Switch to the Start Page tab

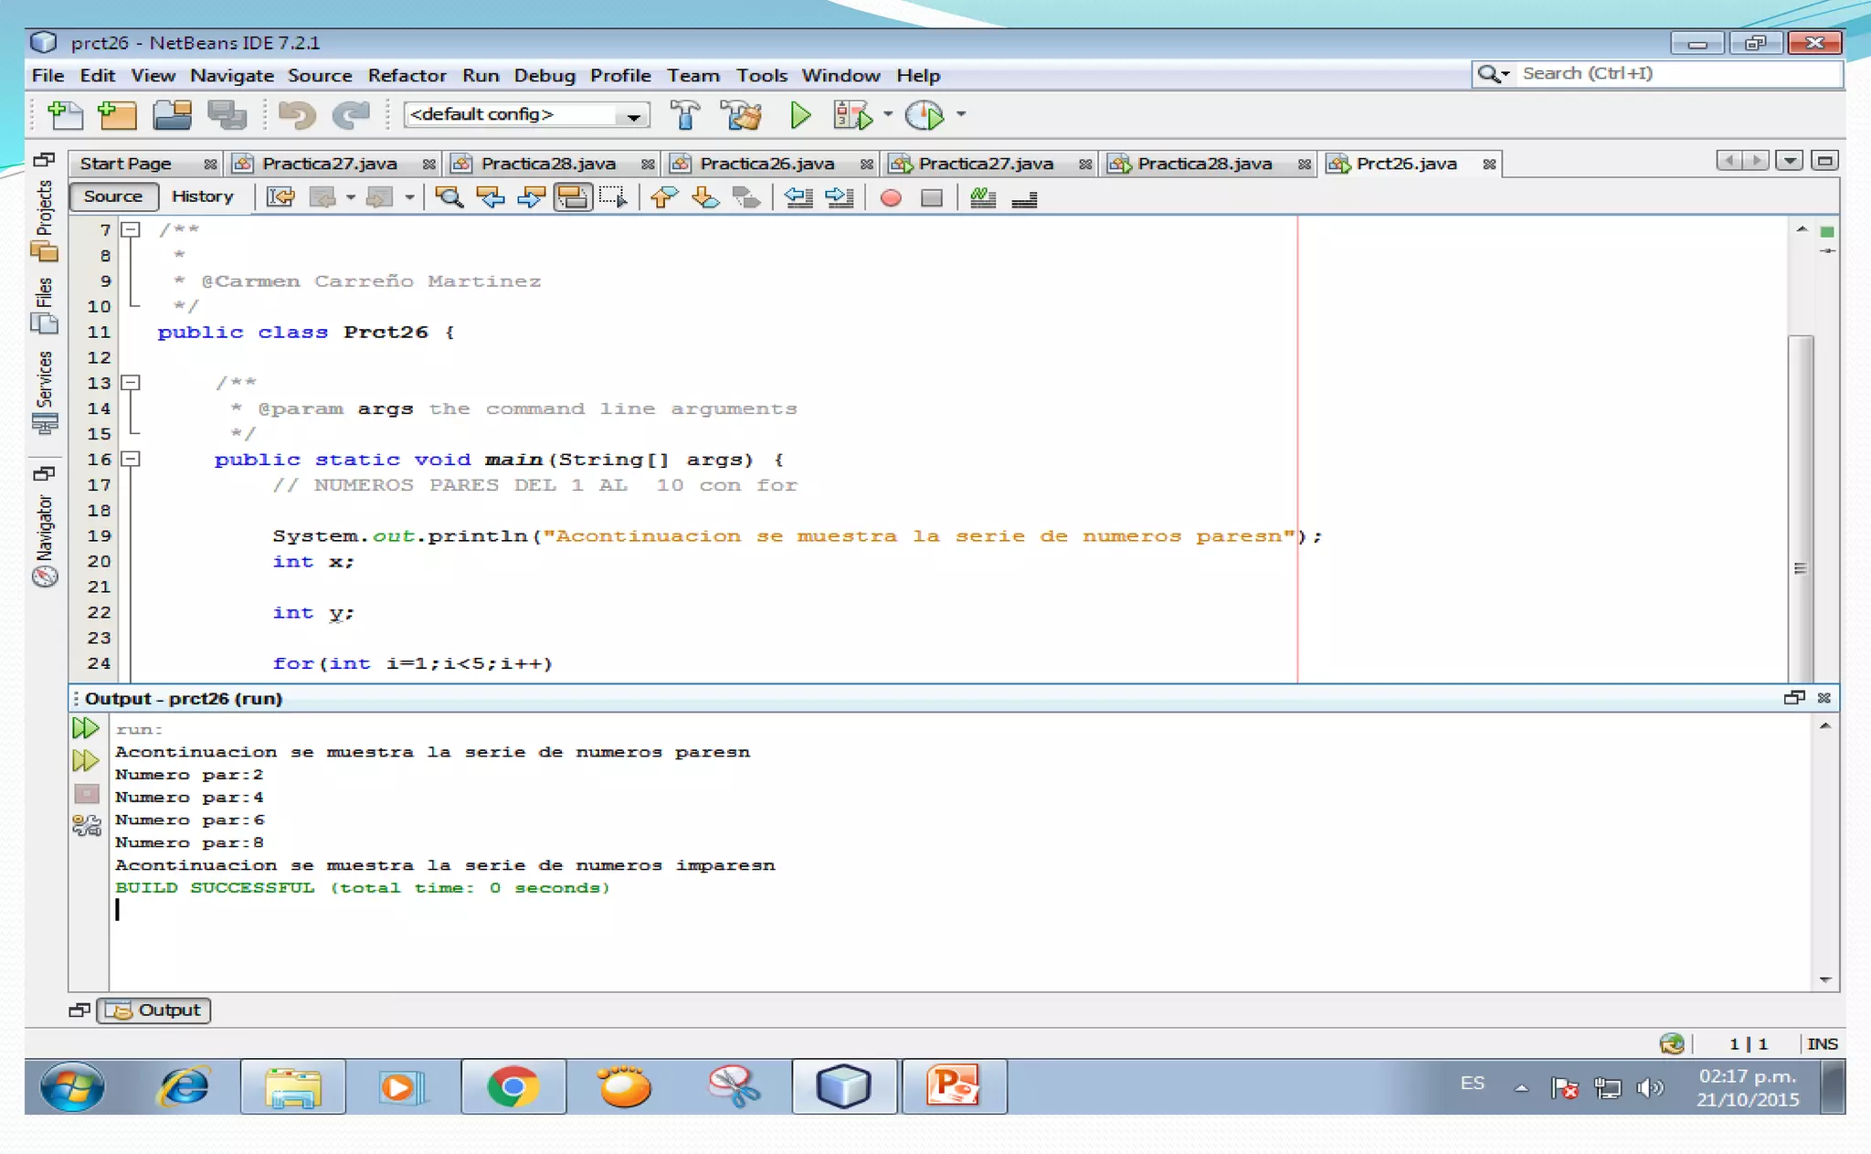coord(126,164)
